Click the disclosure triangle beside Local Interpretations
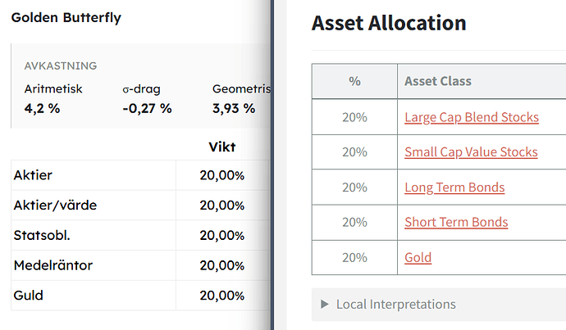 pyautogui.click(x=326, y=305)
